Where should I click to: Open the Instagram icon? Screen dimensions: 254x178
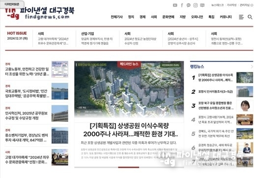tap(196, 5)
